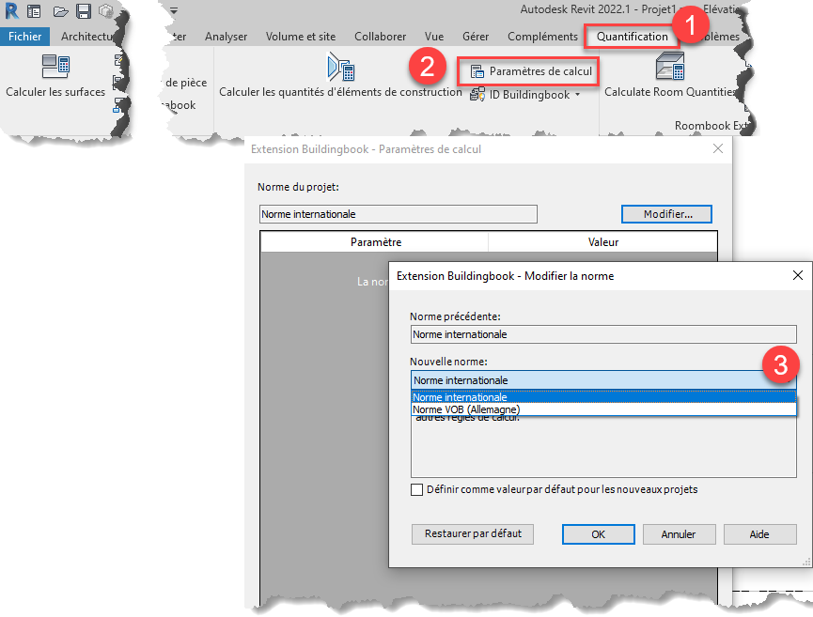Confirm with the OK button

(598, 534)
